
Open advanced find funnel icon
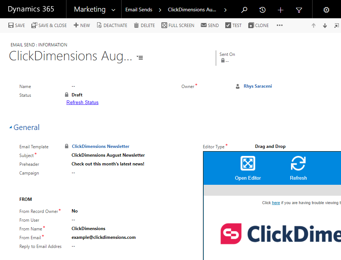point(299,10)
